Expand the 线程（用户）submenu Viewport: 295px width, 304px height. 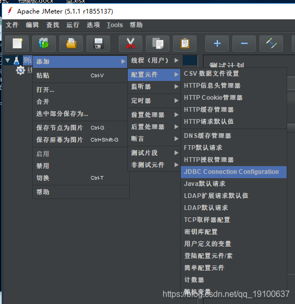tap(154, 61)
